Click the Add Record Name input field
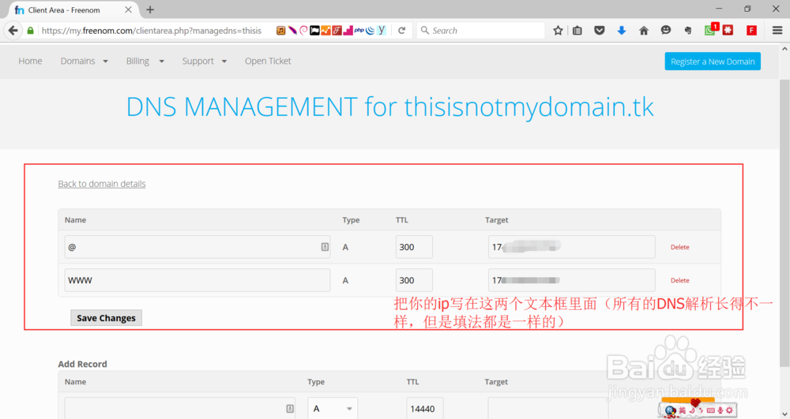 click(x=180, y=409)
